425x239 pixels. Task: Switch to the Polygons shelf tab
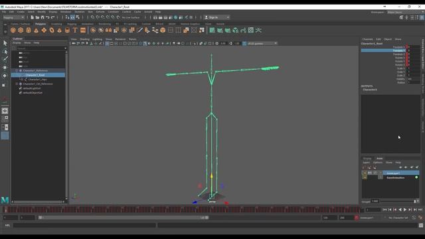pos(41,24)
